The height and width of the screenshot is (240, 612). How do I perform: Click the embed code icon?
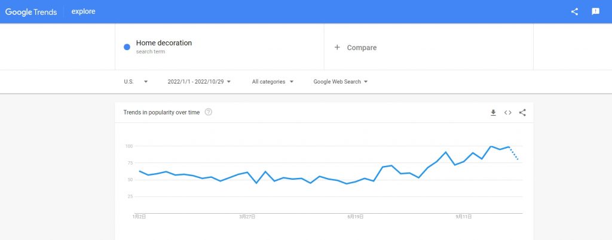click(x=508, y=112)
